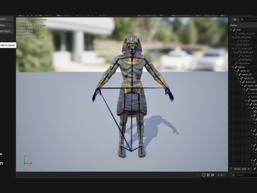Collapse the ik_hand_gun node

pos(235,52)
